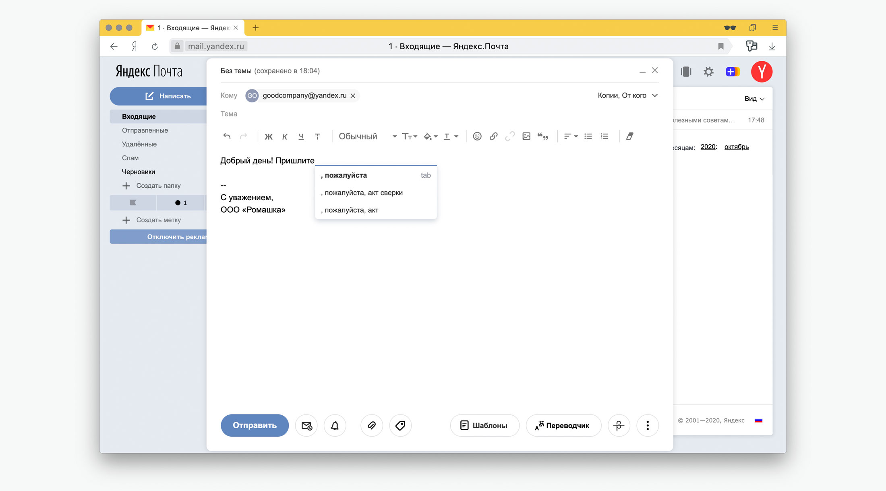
Task: Open the text fill color picker
Action: [430, 137]
